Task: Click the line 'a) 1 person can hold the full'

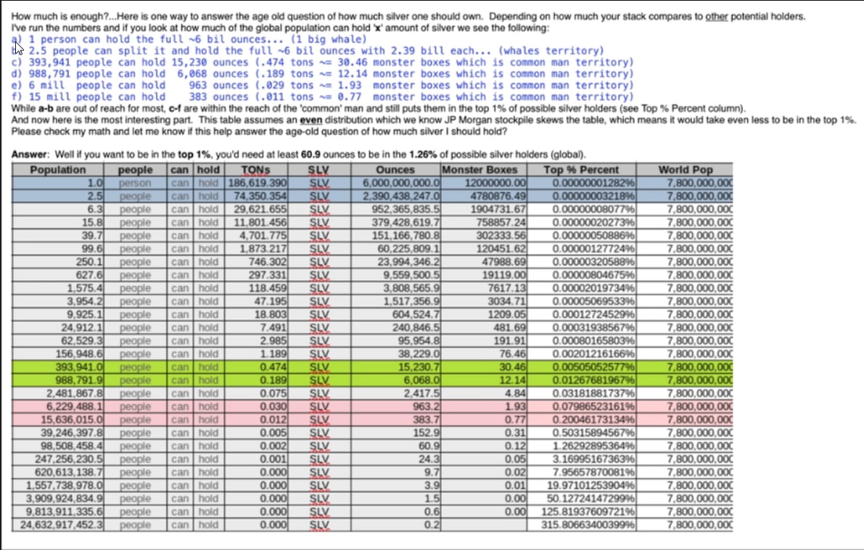Action: coord(189,39)
